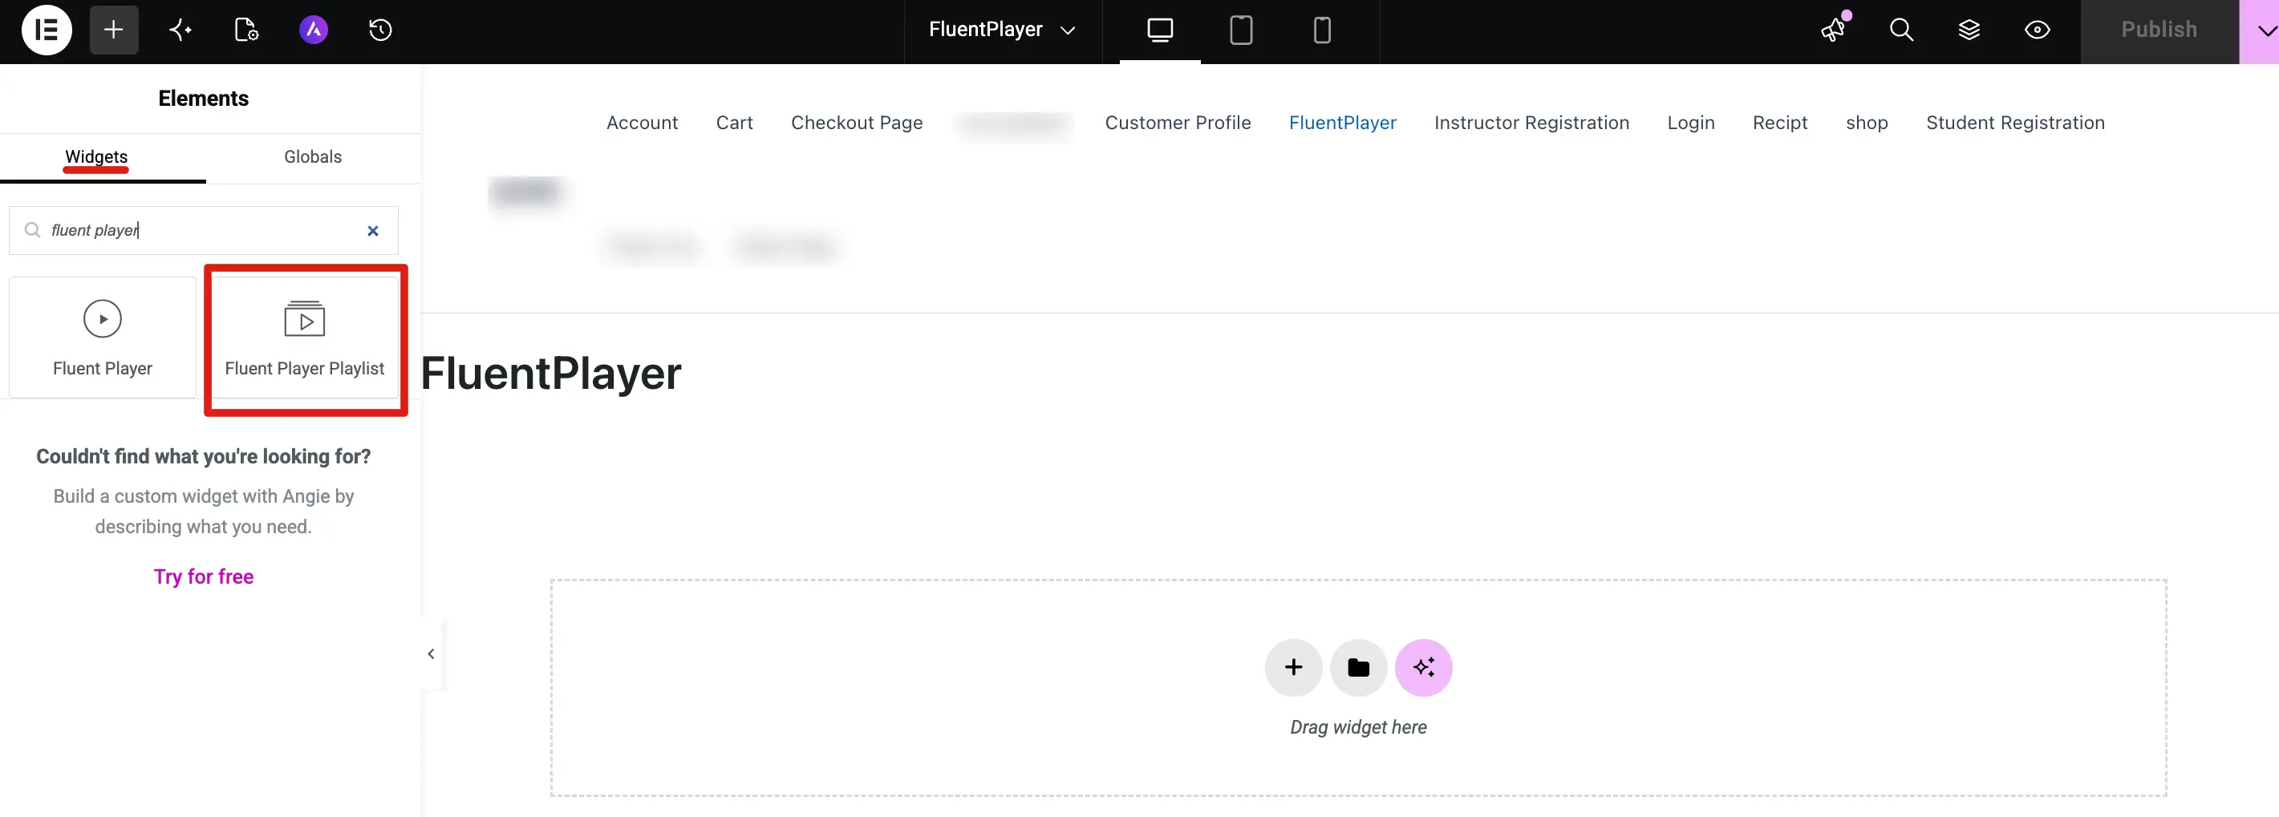Open the Recipt nav link
This screenshot has width=2279, height=817.
(1780, 123)
